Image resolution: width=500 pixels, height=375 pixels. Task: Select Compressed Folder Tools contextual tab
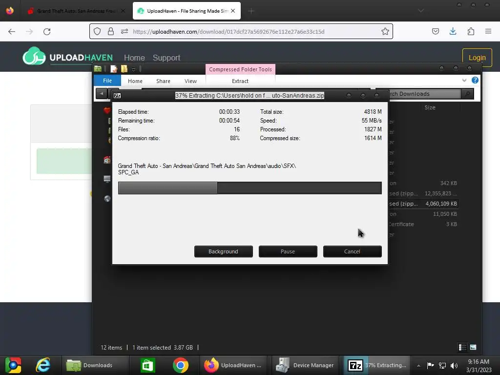[x=240, y=69]
